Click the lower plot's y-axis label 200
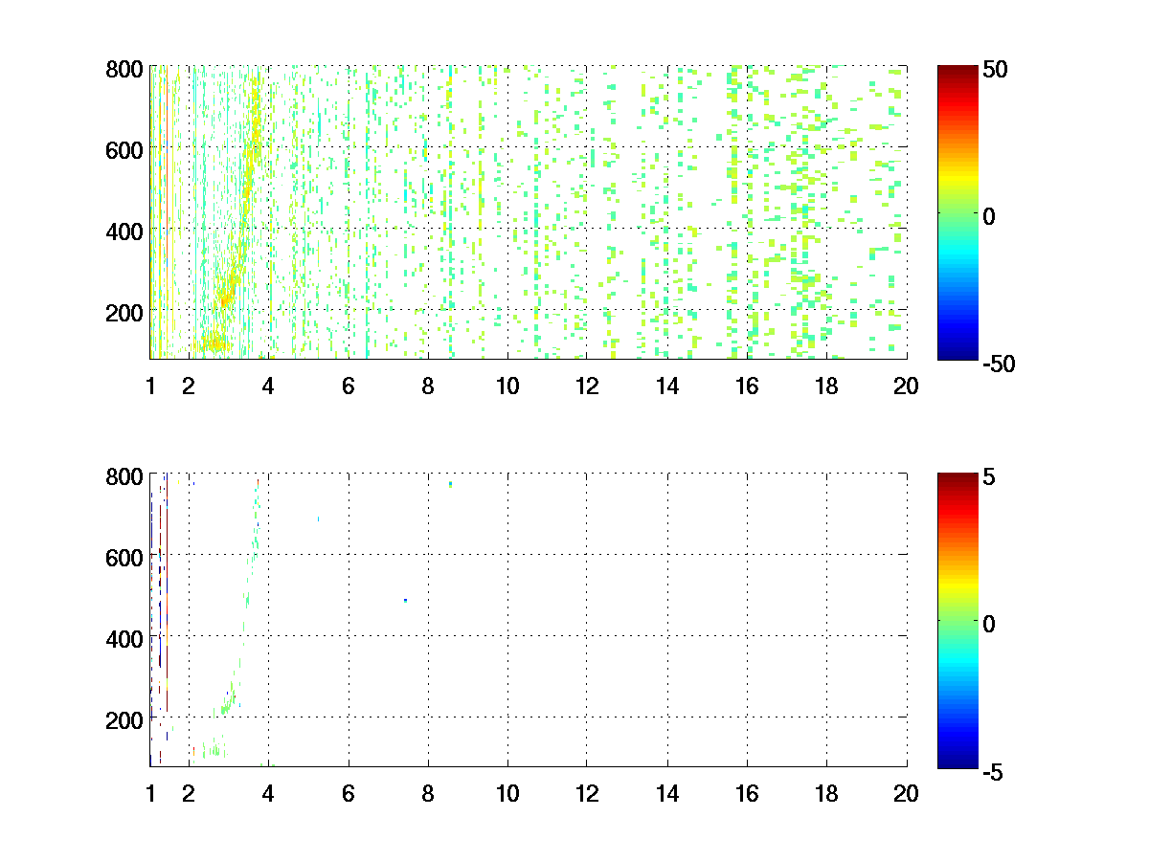 (124, 718)
